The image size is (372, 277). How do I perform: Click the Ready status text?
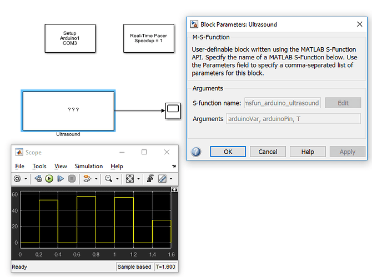[x=19, y=267]
